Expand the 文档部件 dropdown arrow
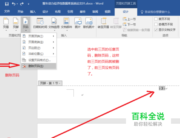The height and width of the screenshot is (138, 180). pos(67,30)
